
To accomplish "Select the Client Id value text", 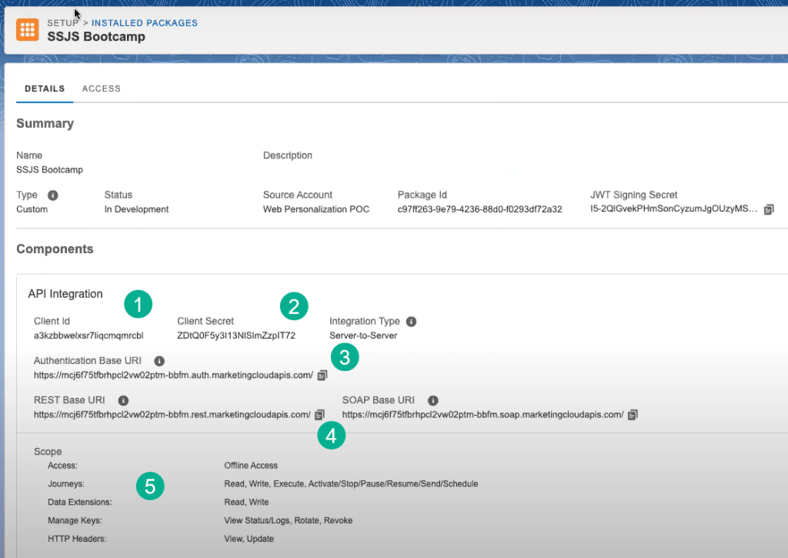I will 88,336.
